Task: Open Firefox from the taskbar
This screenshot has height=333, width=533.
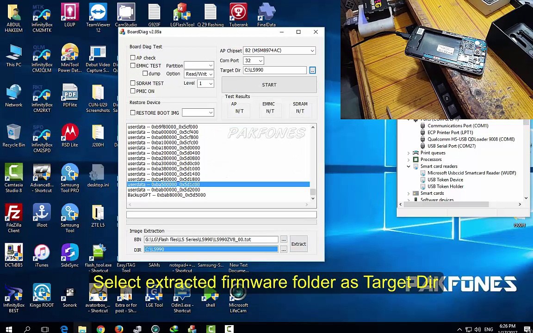Action: click(x=118, y=328)
